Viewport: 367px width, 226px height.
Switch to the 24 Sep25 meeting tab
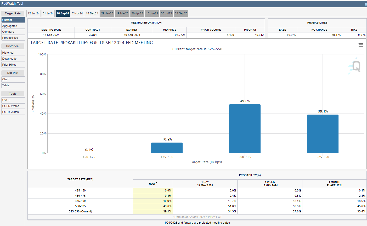tap(181, 13)
